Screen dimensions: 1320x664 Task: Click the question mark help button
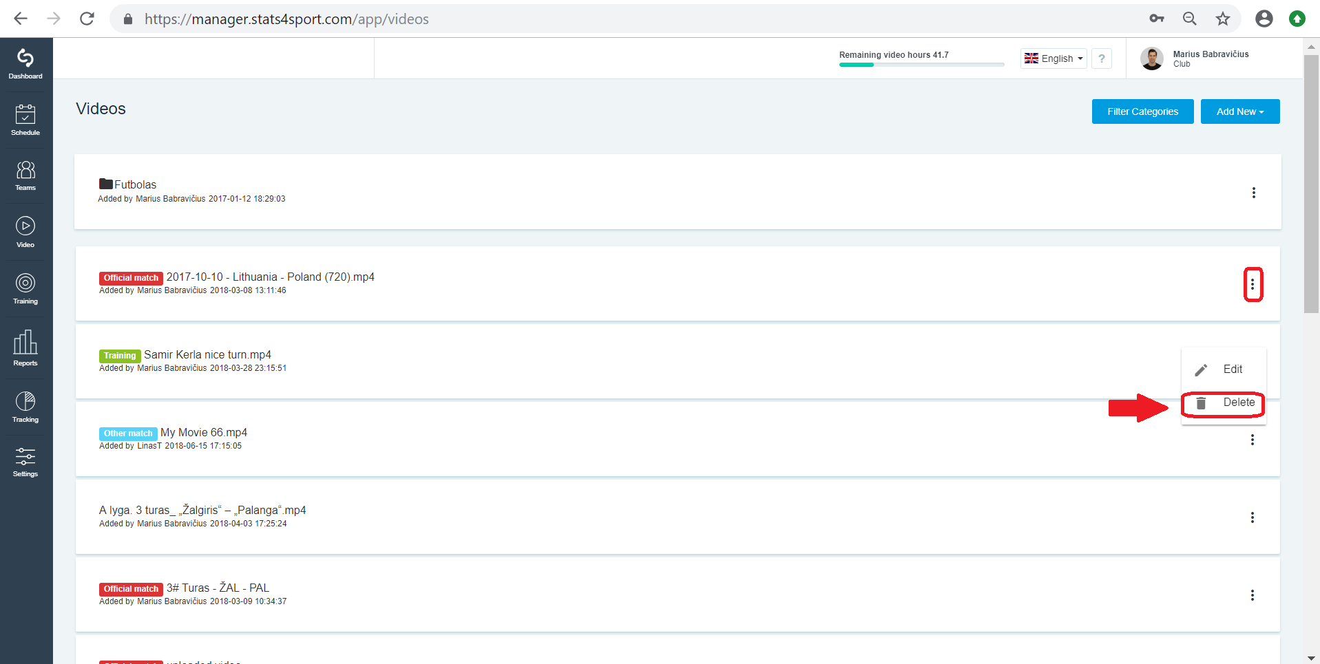pyautogui.click(x=1102, y=58)
